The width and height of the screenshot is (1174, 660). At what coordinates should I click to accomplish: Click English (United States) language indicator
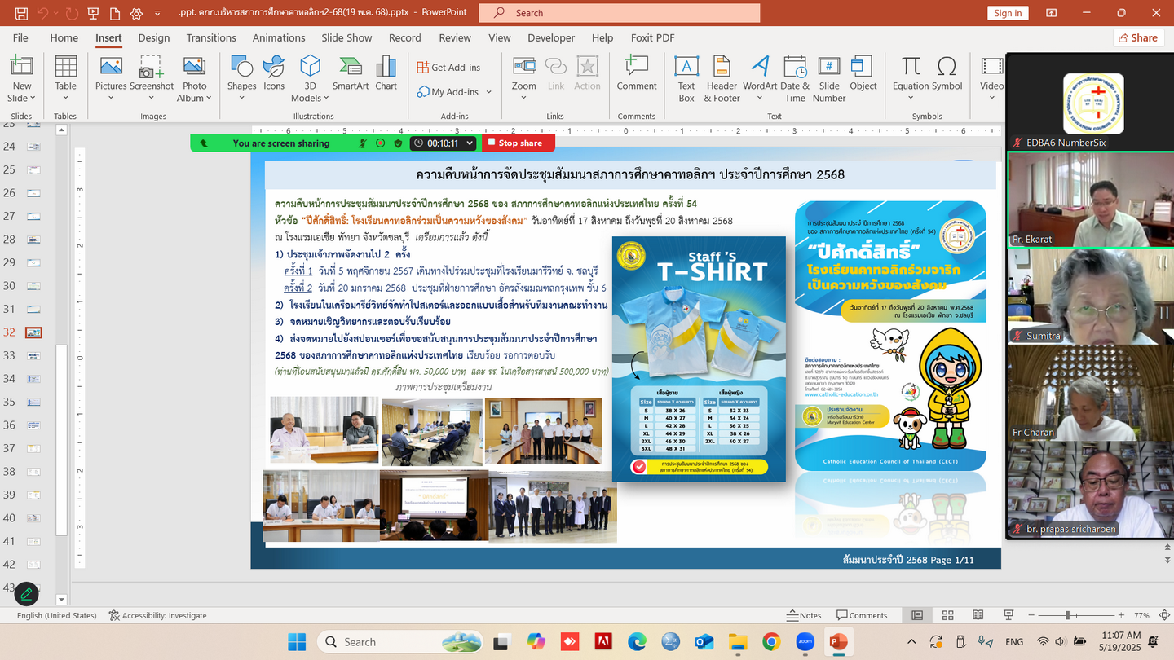(56, 615)
